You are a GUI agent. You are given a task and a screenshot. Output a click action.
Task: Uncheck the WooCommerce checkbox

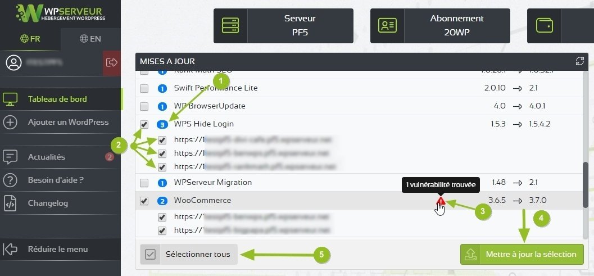point(144,201)
